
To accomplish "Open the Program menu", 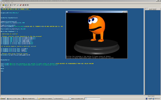I will tap(8, 3).
